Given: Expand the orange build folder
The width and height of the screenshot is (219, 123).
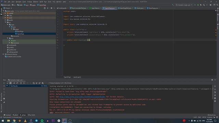Looking at the screenshot, I should point(5,18).
